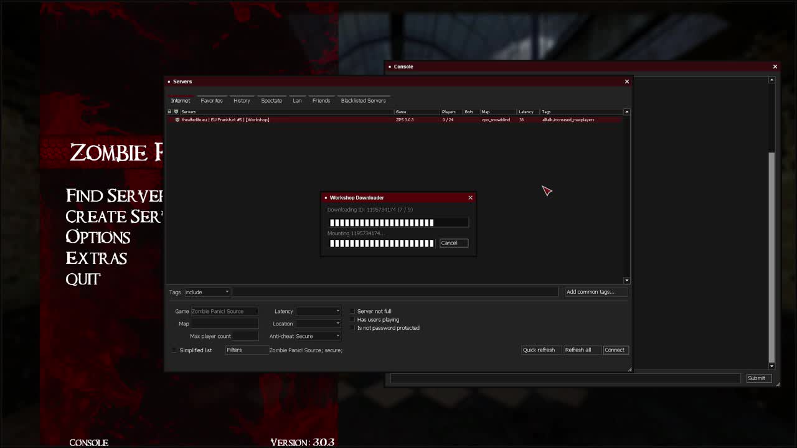
Task: Sort by Latency column header
Action: coord(528,112)
